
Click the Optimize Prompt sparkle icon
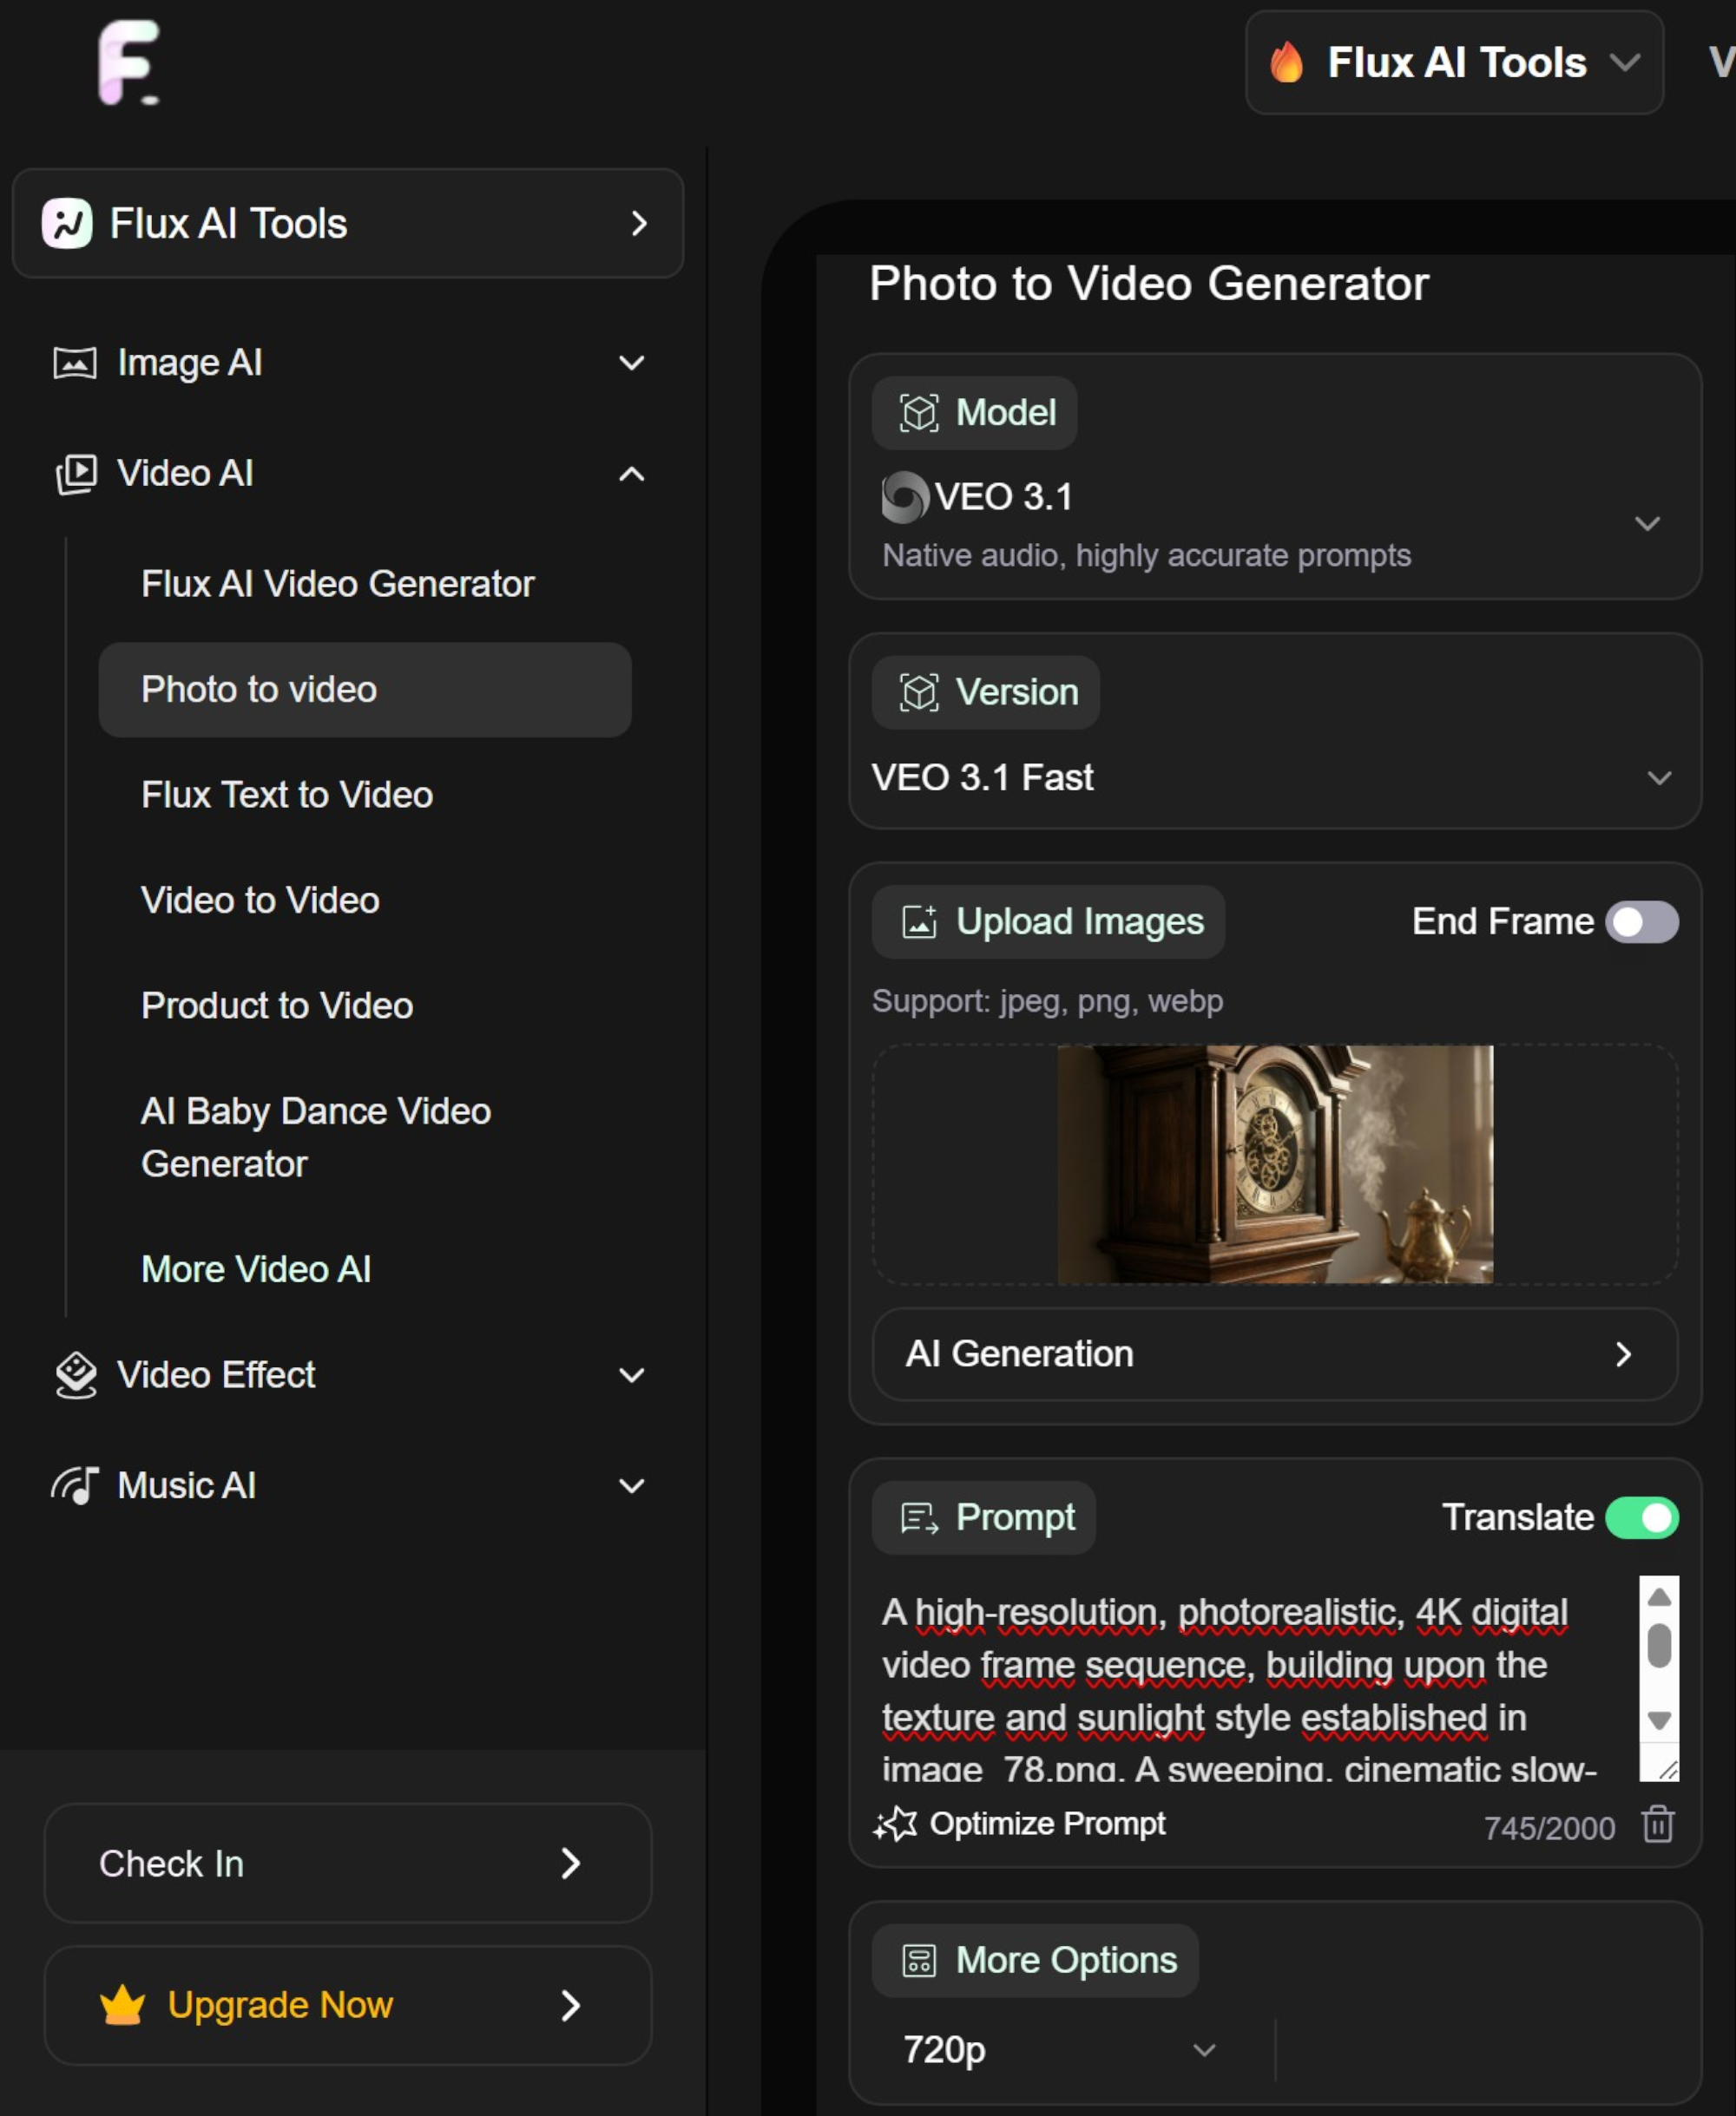point(895,1823)
